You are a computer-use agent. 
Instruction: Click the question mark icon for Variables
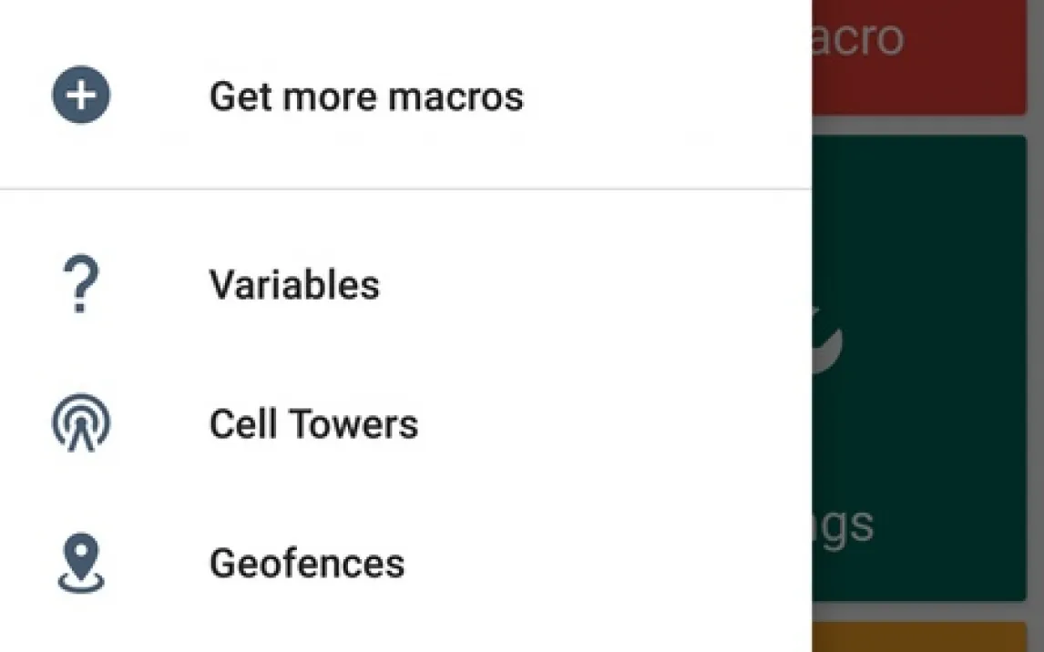click(80, 285)
